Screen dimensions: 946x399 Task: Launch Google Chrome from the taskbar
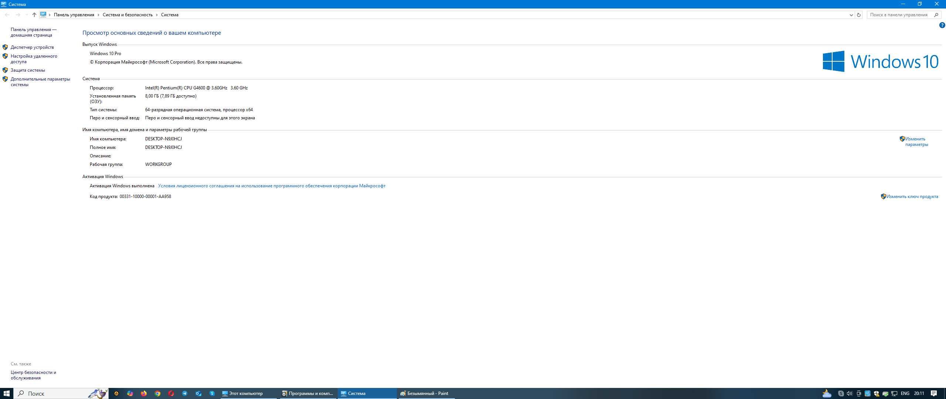157,393
